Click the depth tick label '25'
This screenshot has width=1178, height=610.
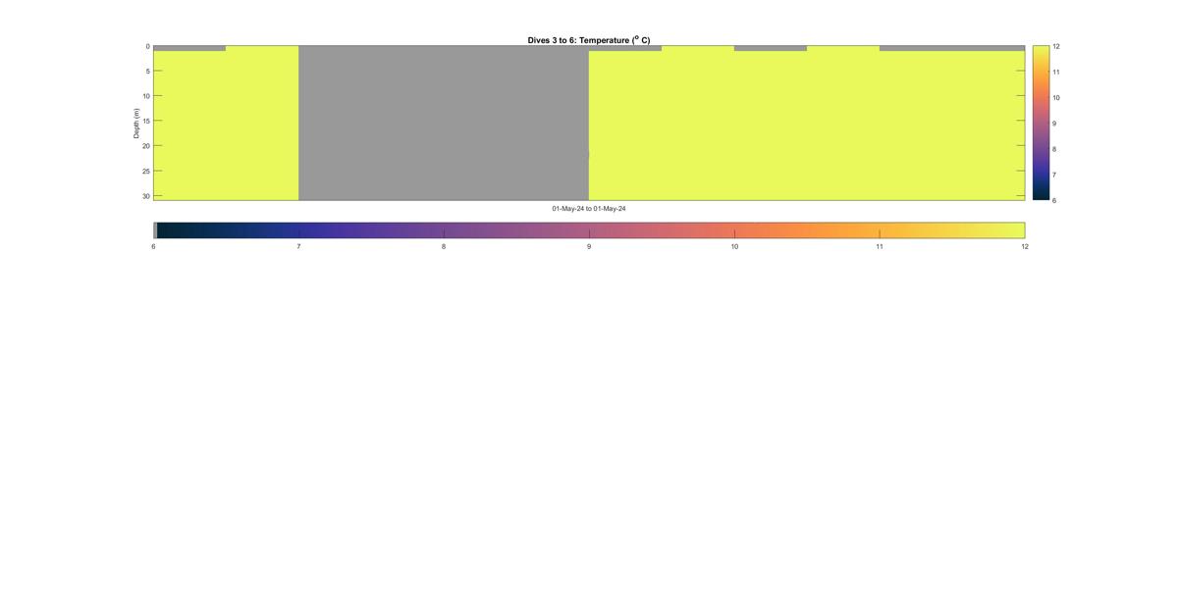(x=145, y=171)
